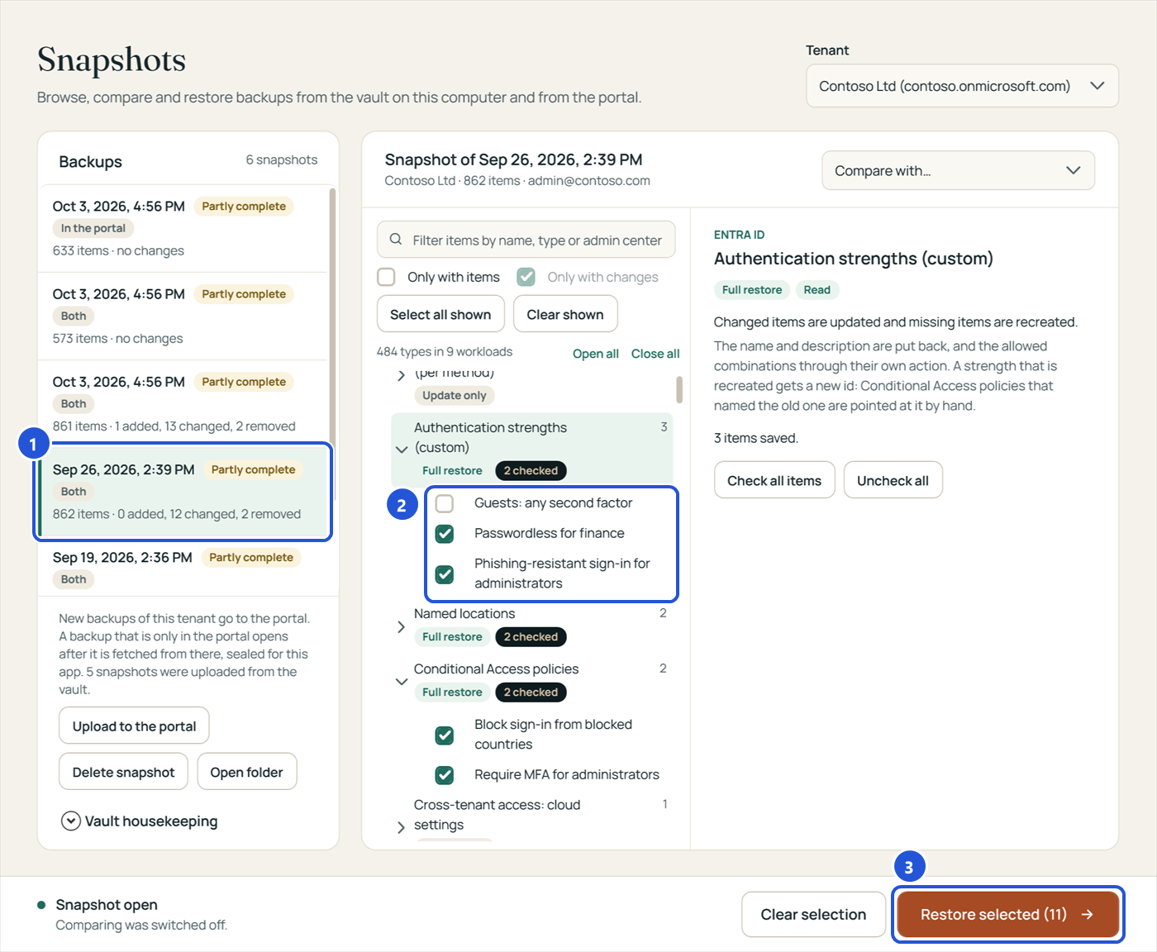1157x952 pixels.
Task: Select the Sep 26, 2026, 2:39 PM snapshot
Action: pos(183,492)
